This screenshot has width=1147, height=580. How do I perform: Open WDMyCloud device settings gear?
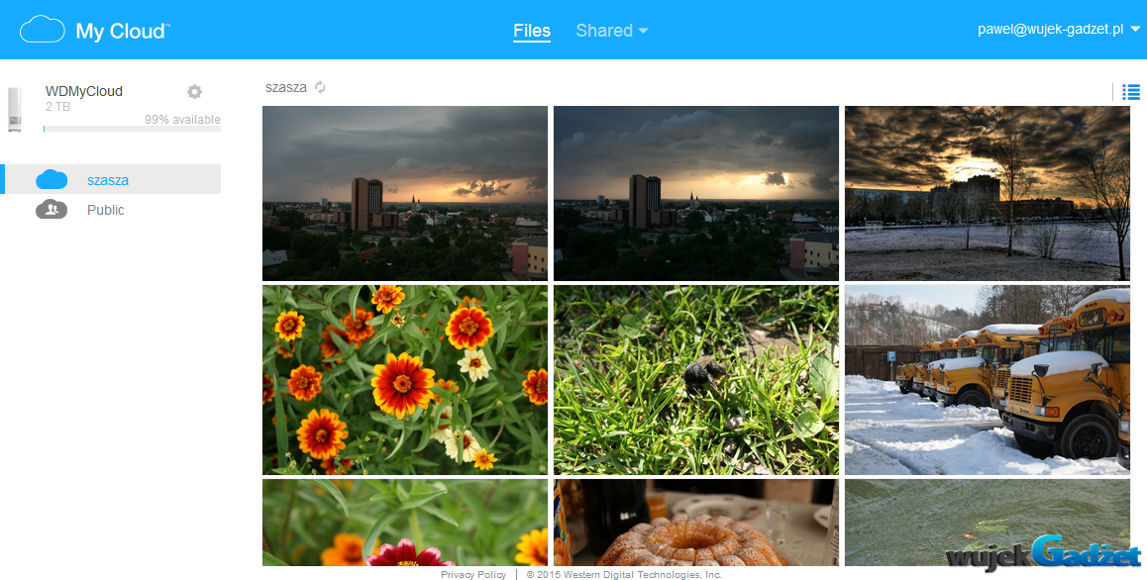point(194,91)
